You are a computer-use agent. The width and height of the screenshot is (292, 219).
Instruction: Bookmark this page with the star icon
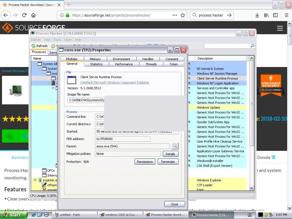[183, 15]
